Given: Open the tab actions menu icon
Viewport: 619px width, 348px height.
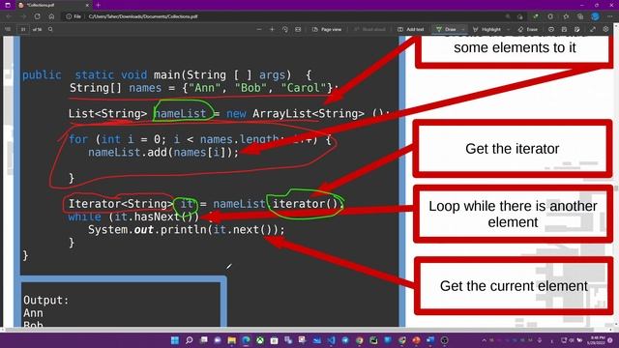Looking at the screenshot, I should pyautogui.click(x=8, y=5).
